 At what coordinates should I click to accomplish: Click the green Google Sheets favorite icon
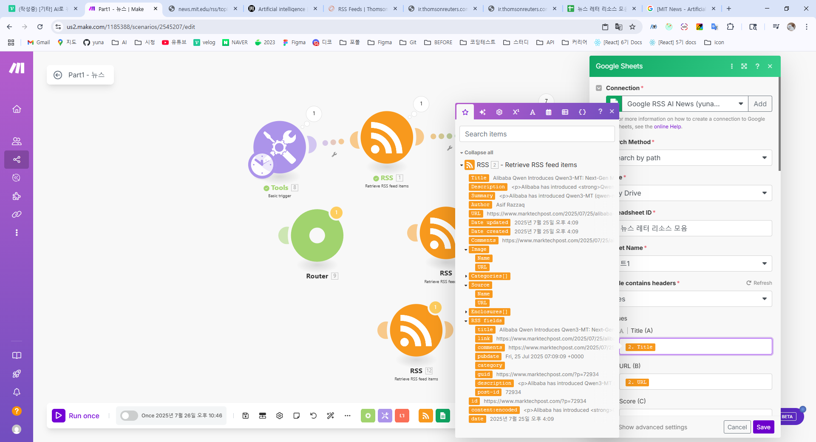click(443, 416)
